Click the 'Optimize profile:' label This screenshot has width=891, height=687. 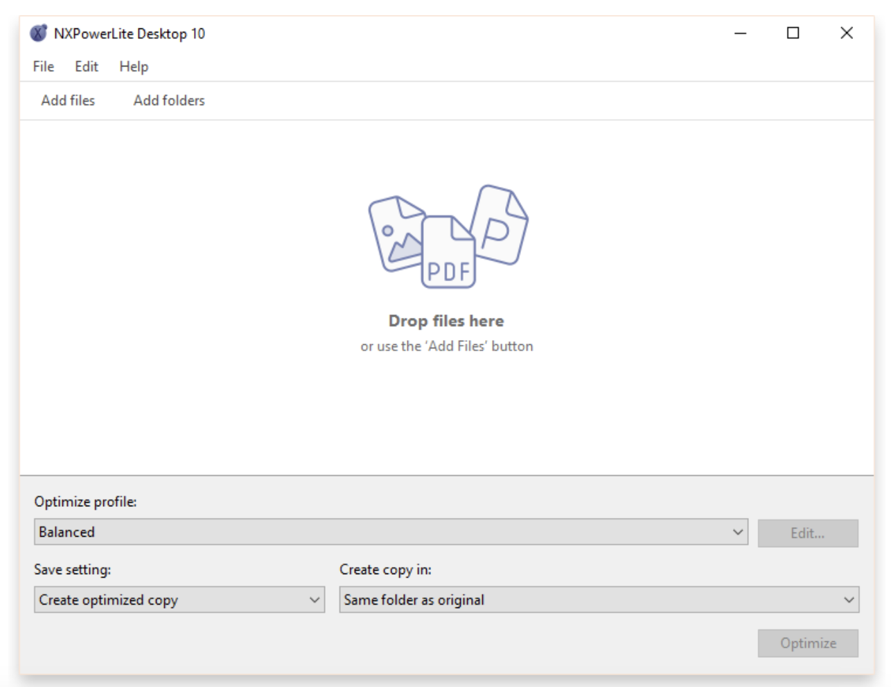85,501
